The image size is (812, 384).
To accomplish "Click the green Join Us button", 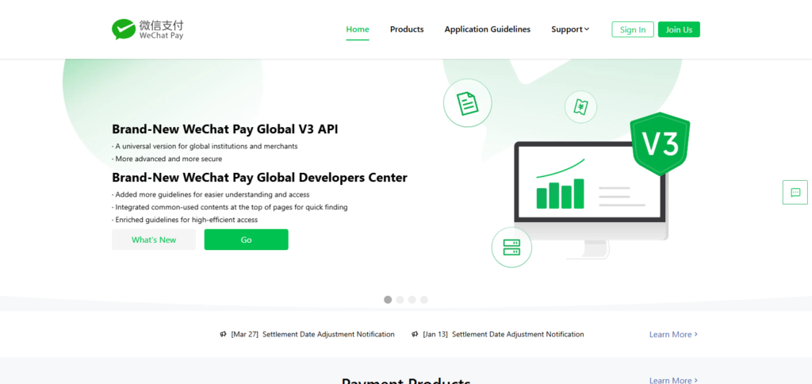I will click(679, 29).
